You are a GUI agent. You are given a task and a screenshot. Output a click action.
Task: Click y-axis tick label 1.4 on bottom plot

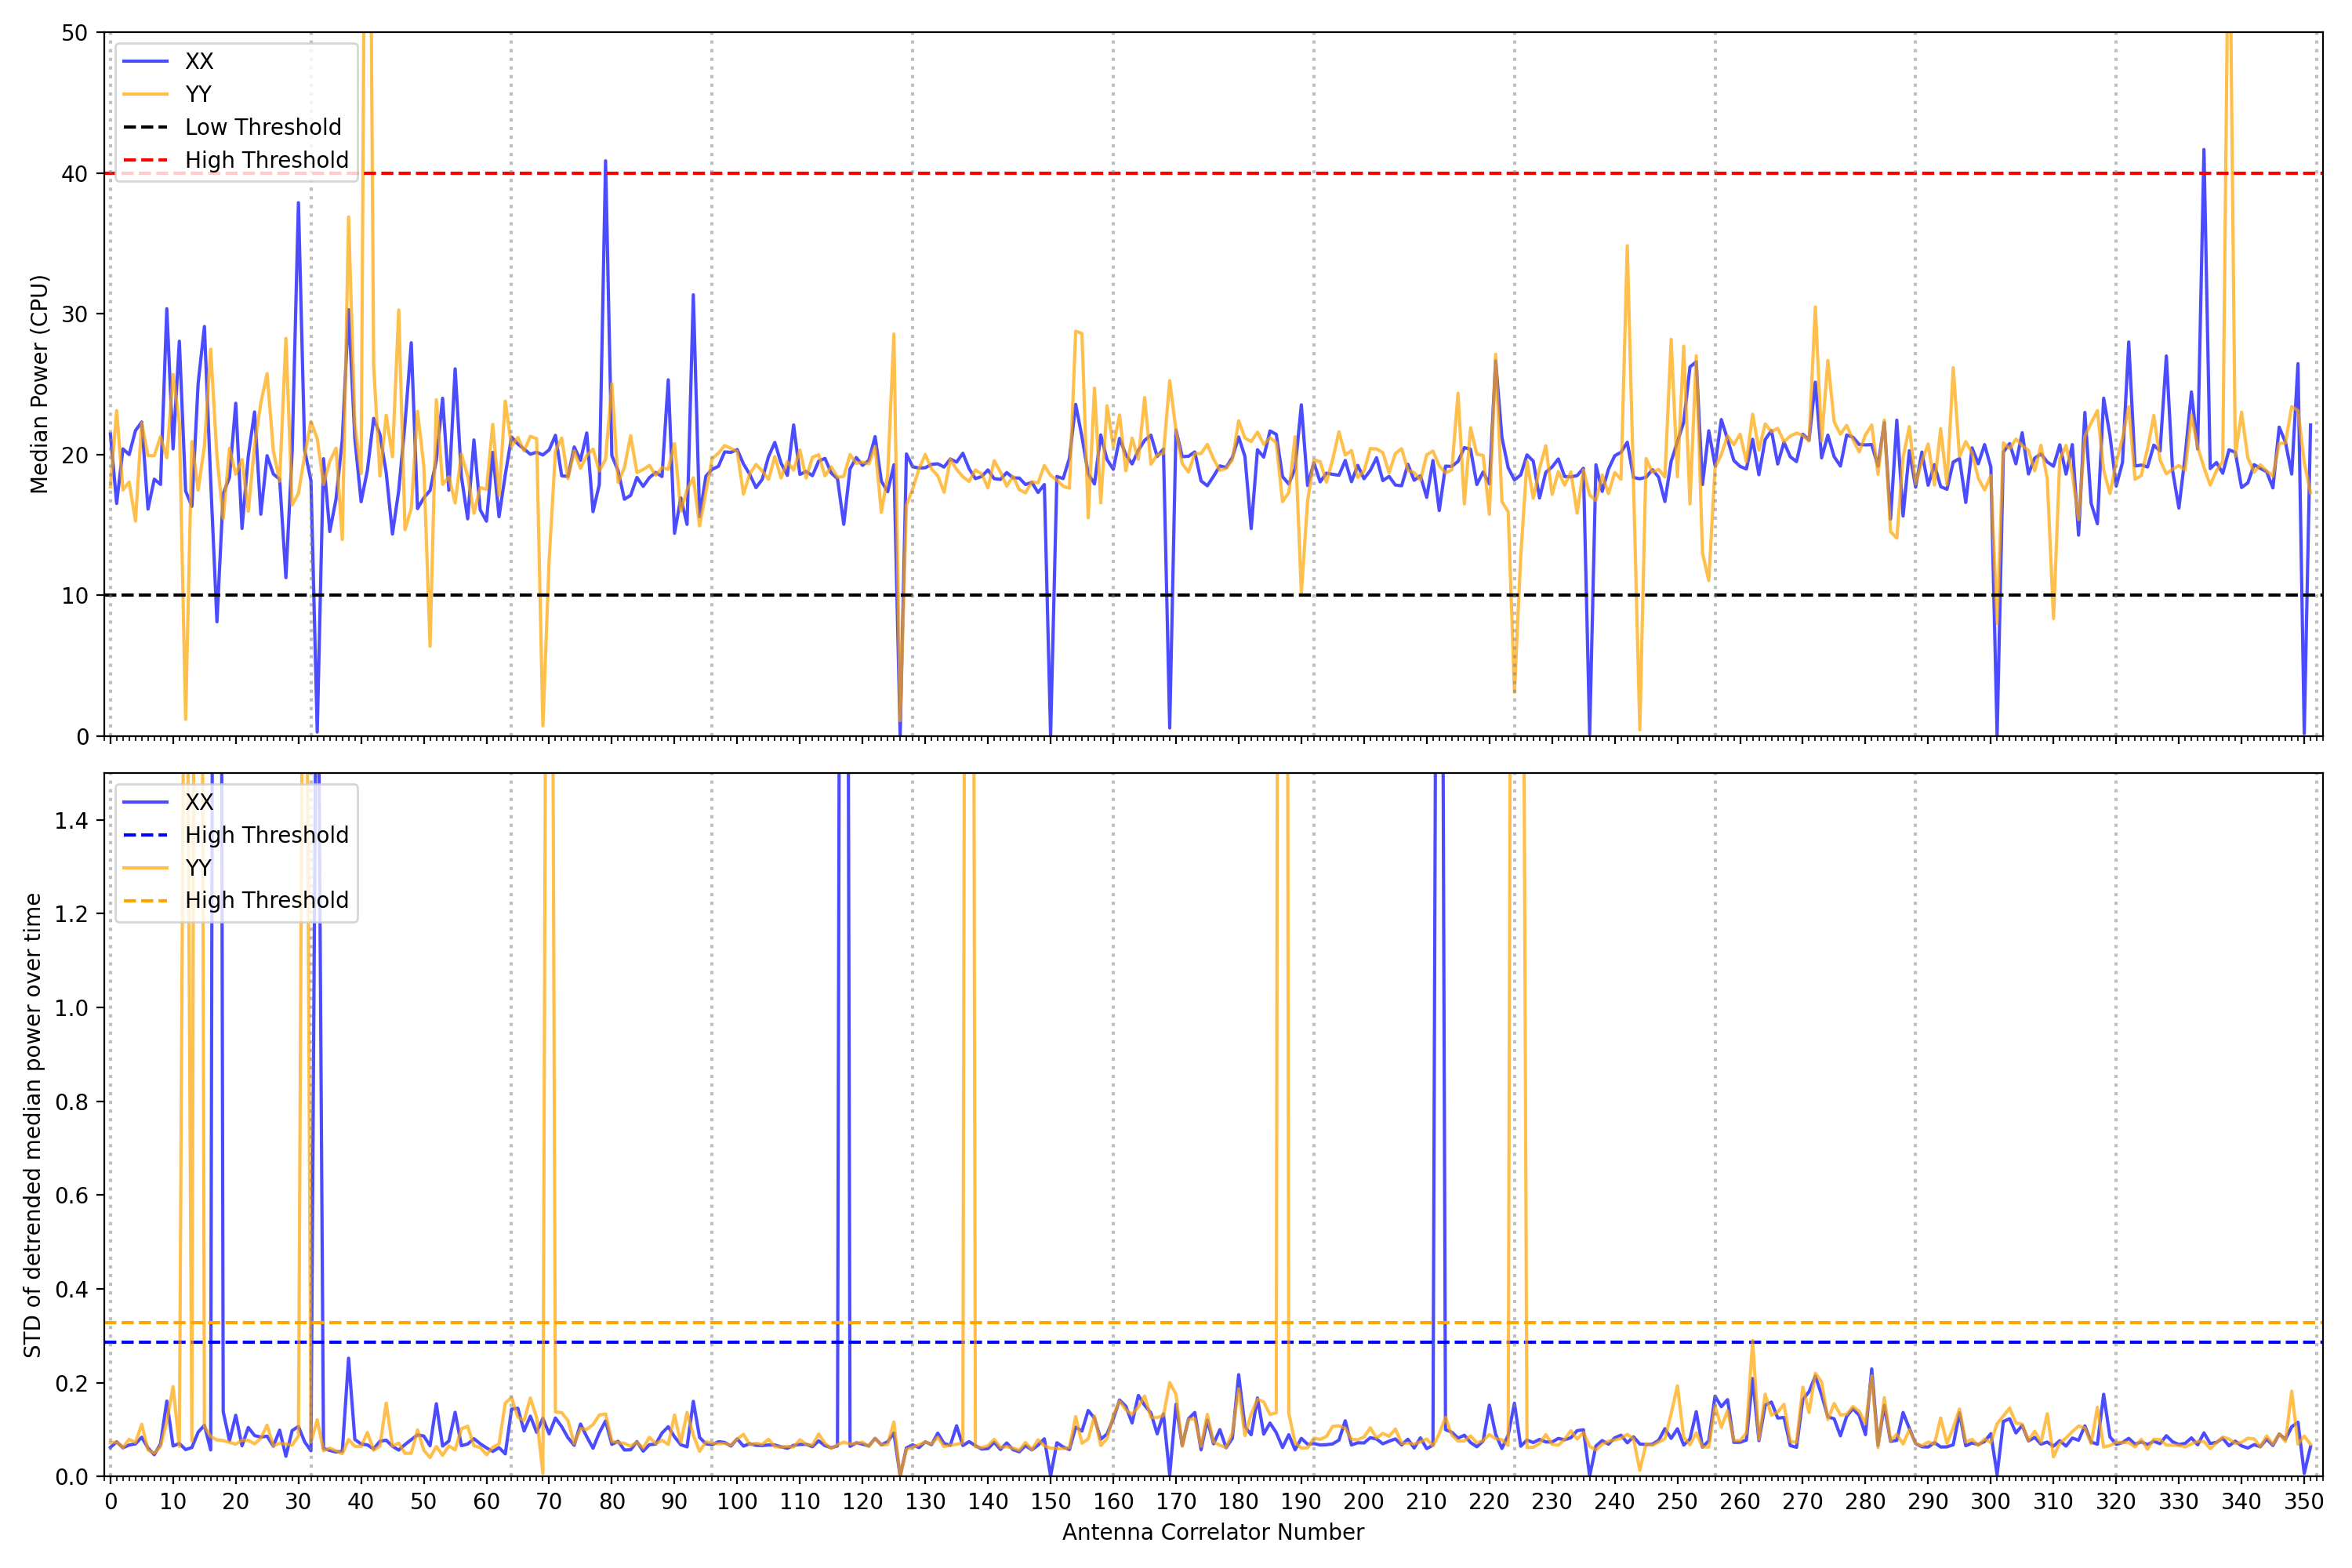(x=71, y=821)
